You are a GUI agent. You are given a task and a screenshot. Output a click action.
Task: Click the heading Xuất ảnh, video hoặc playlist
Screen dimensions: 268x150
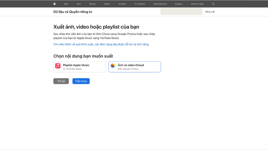pyautogui.click(x=96, y=27)
